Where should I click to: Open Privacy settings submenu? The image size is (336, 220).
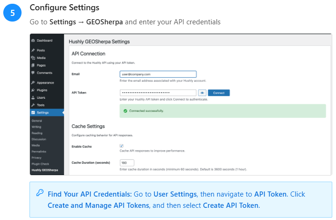(x=36, y=158)
